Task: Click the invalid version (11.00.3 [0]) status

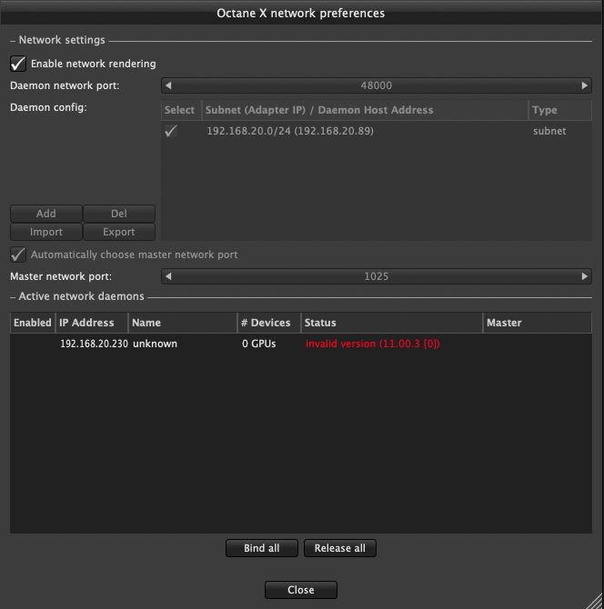Action: (372, 344)
